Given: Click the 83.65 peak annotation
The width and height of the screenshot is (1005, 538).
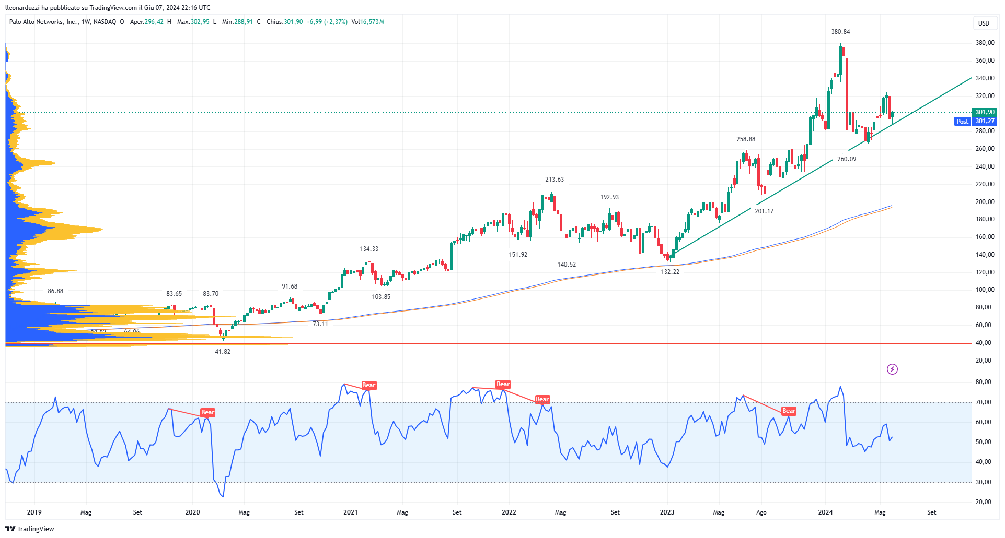Looking at the screenshot, I should pos(174,294).
